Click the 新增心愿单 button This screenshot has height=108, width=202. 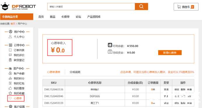pos(170,53)
